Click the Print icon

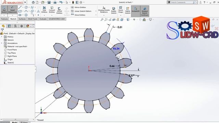tap(55, 2)
